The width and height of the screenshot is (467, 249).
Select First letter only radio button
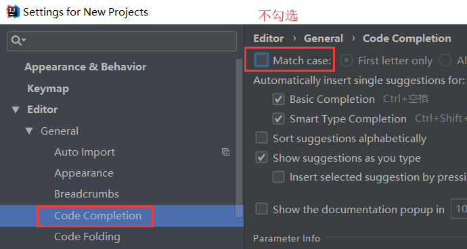(x=346, y=61)
